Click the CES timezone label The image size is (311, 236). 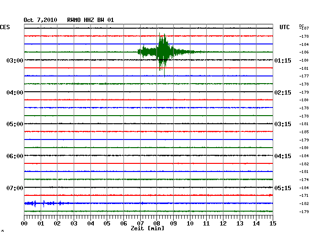point(5,27)
